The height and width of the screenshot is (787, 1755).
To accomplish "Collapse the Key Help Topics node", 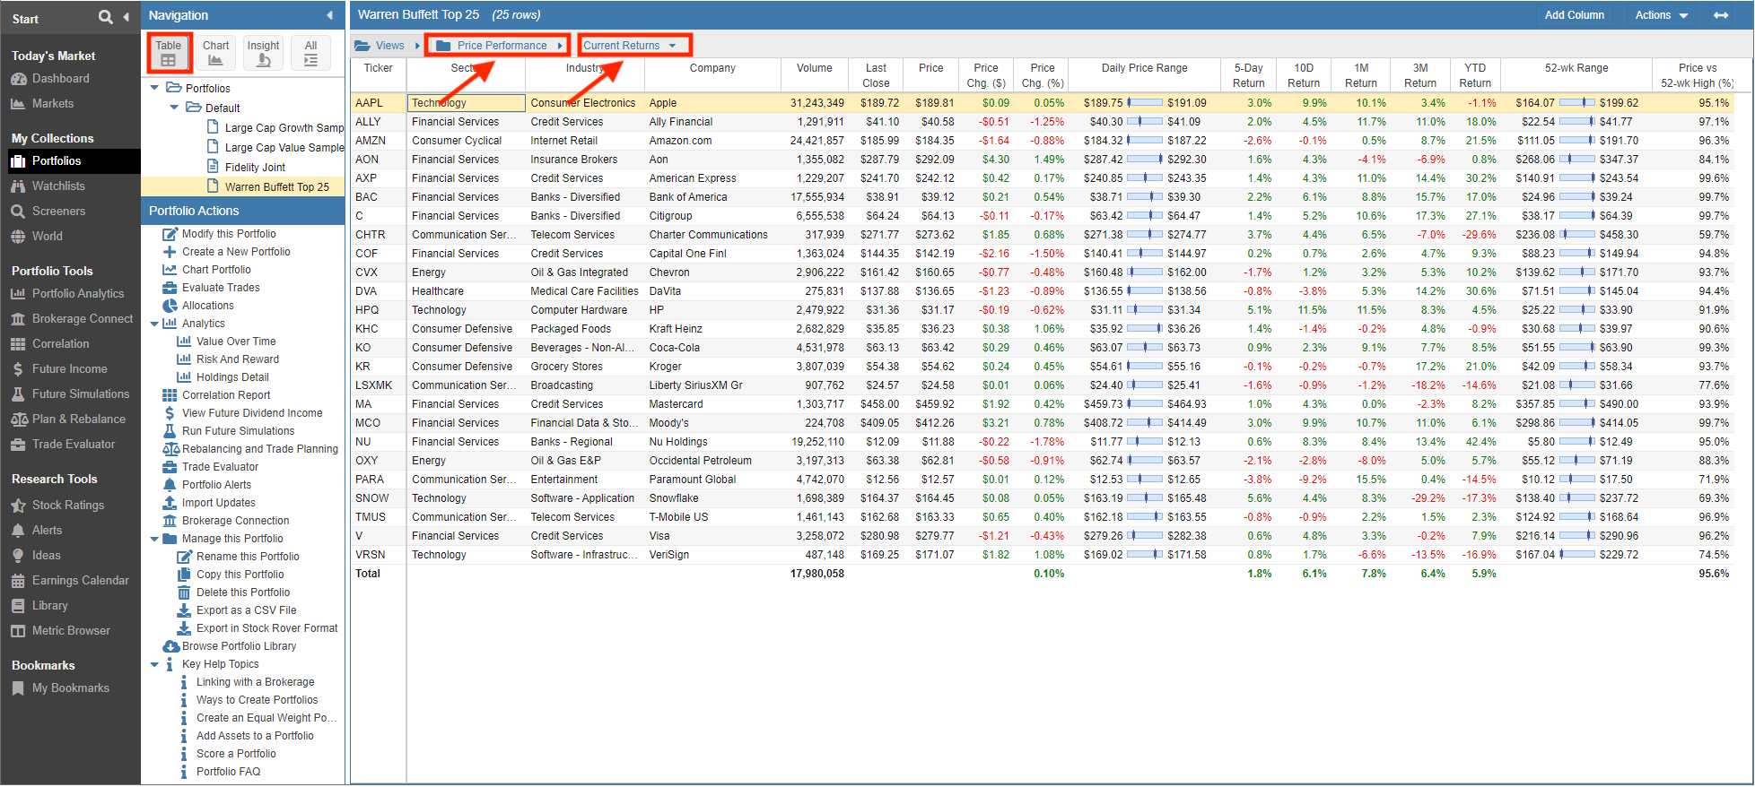I will tap(155, 664).
